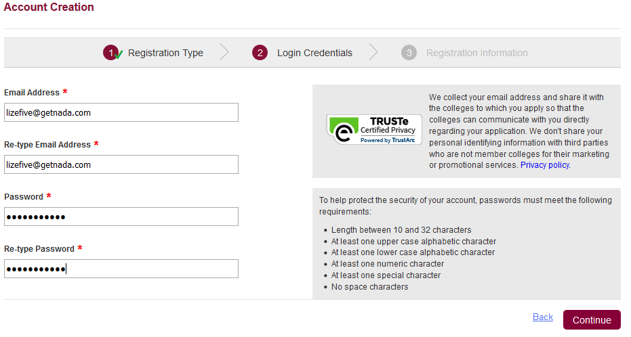This screenshot has height=337, width=631.
Task: Go Back to the previous step
Action: point(543,317)
